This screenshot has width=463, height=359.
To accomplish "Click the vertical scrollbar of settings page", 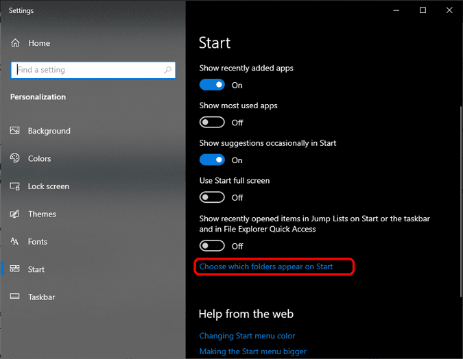I will tap(461, 201).
